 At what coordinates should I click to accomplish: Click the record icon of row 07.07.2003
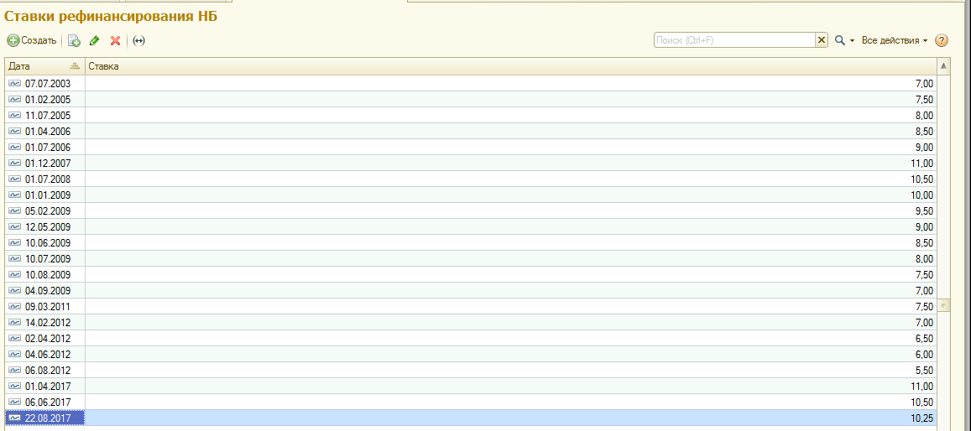pyautogui.click(x=14, y=83)
